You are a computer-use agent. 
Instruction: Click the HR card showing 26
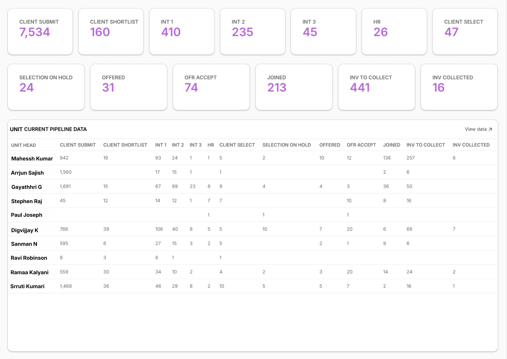pos(394,32)
